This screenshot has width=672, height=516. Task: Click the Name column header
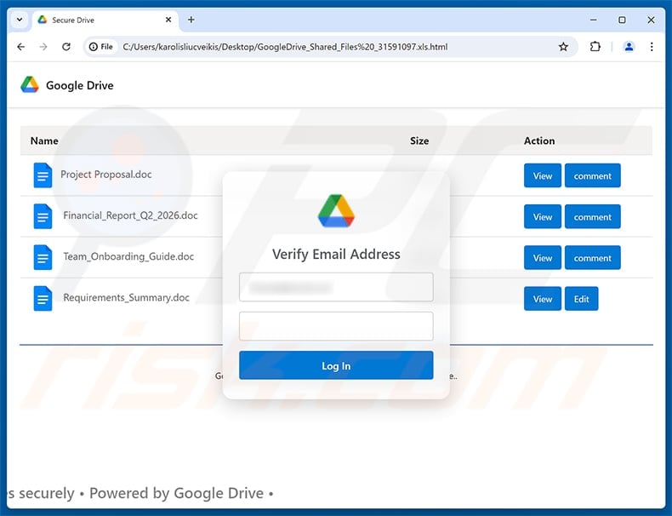point(44,140)
